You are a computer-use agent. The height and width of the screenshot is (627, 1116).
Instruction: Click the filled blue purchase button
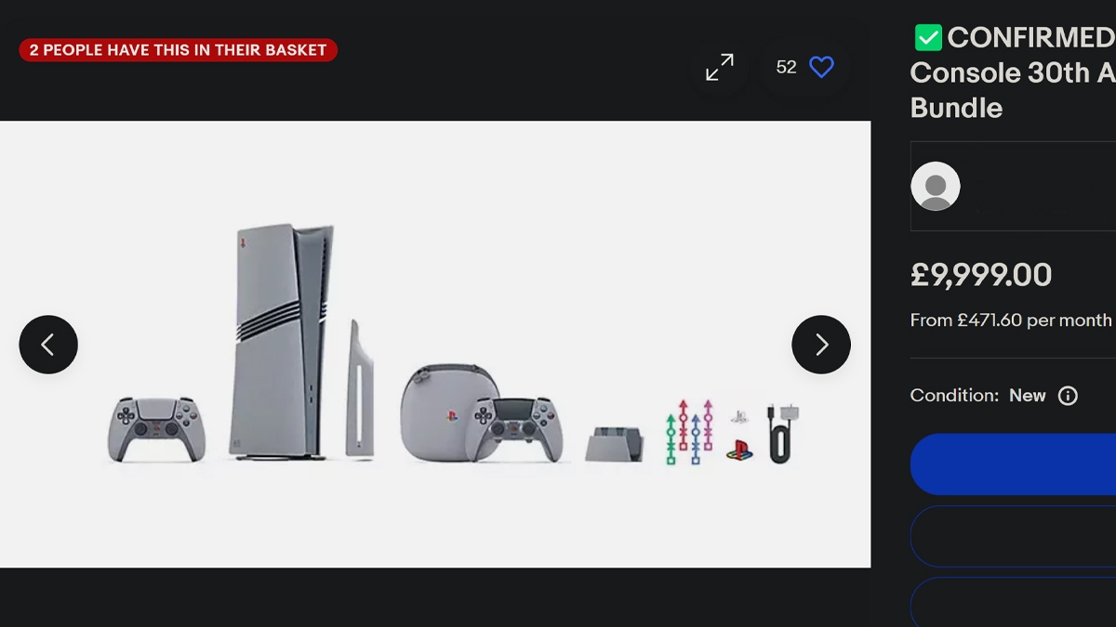(1013, 464)
